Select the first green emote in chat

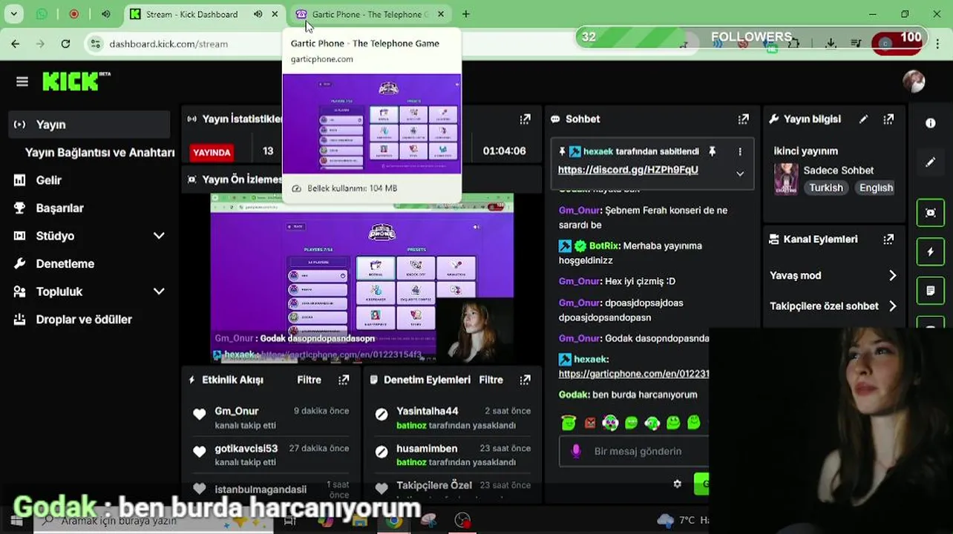[569, 423]
